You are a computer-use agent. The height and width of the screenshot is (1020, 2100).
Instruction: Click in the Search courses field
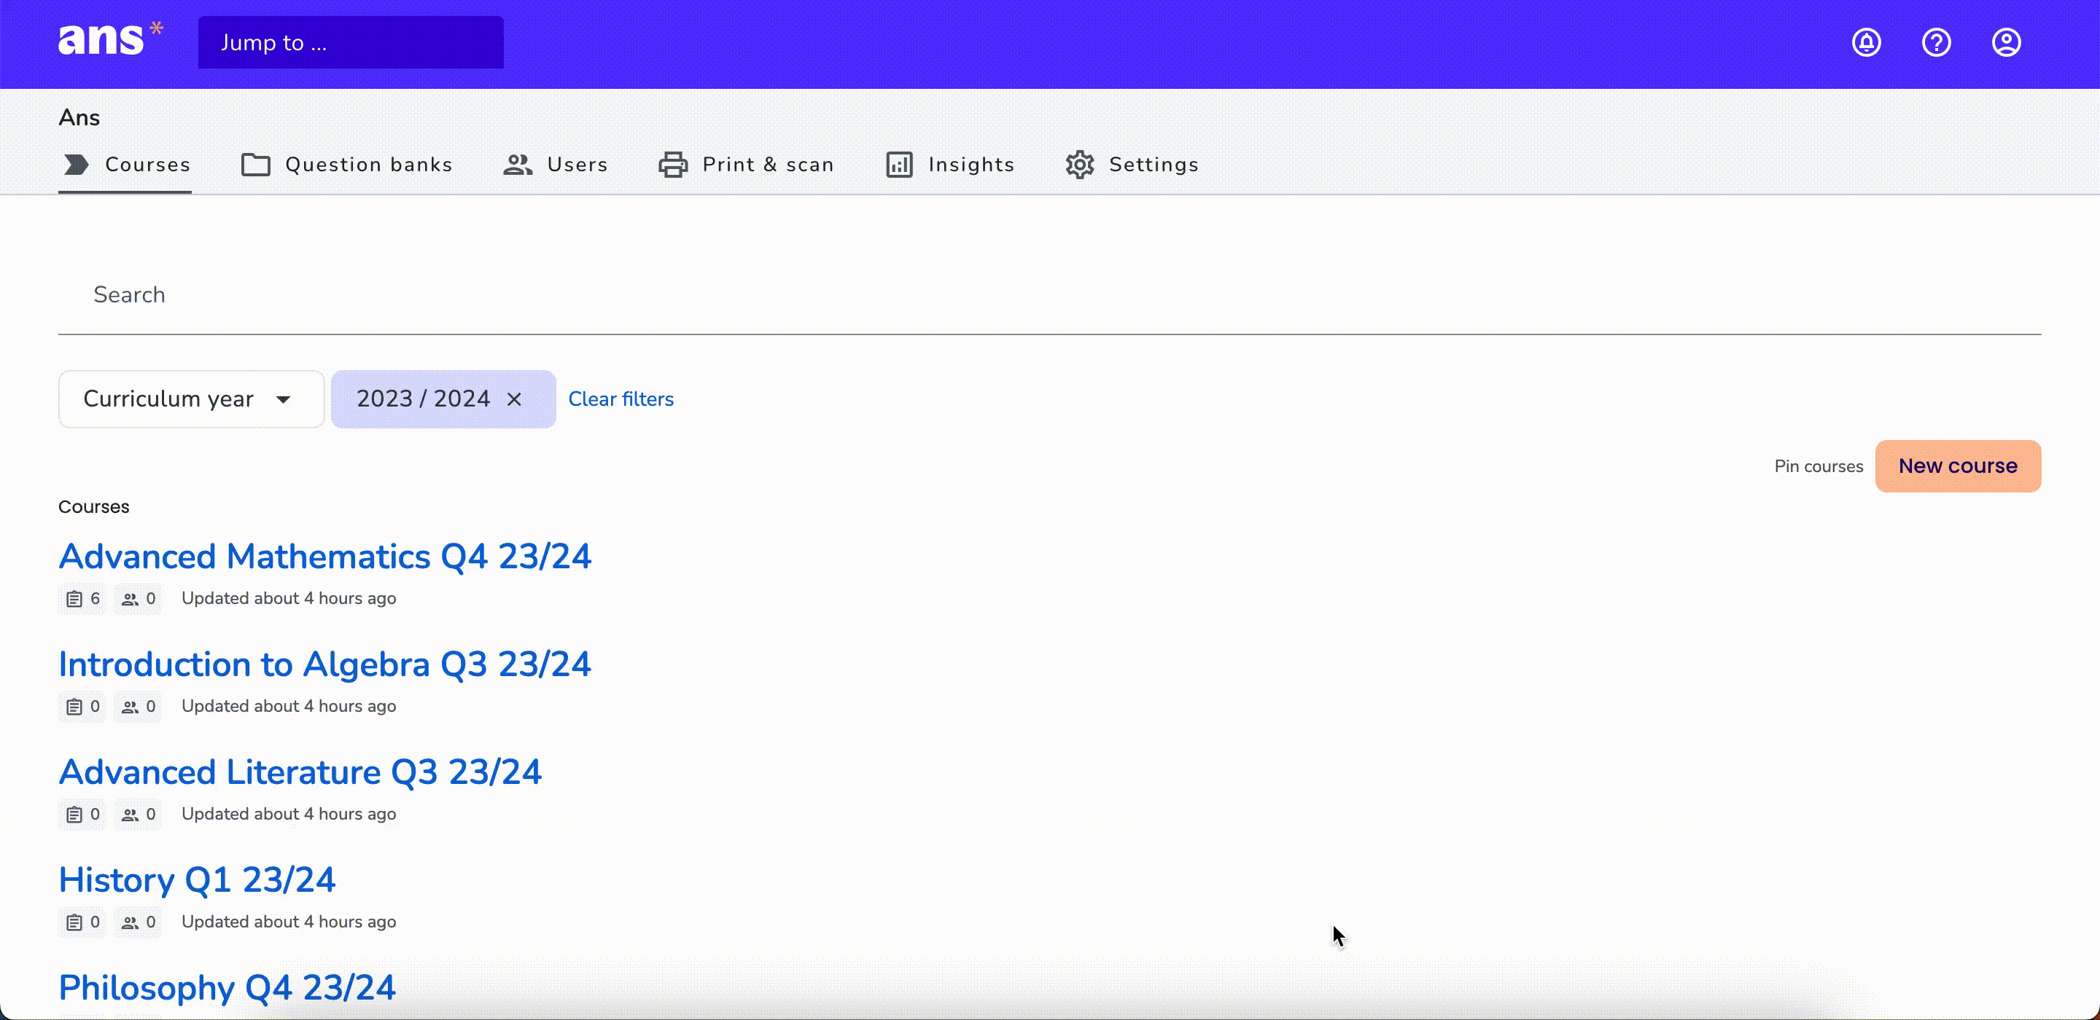click(1049, 295)
